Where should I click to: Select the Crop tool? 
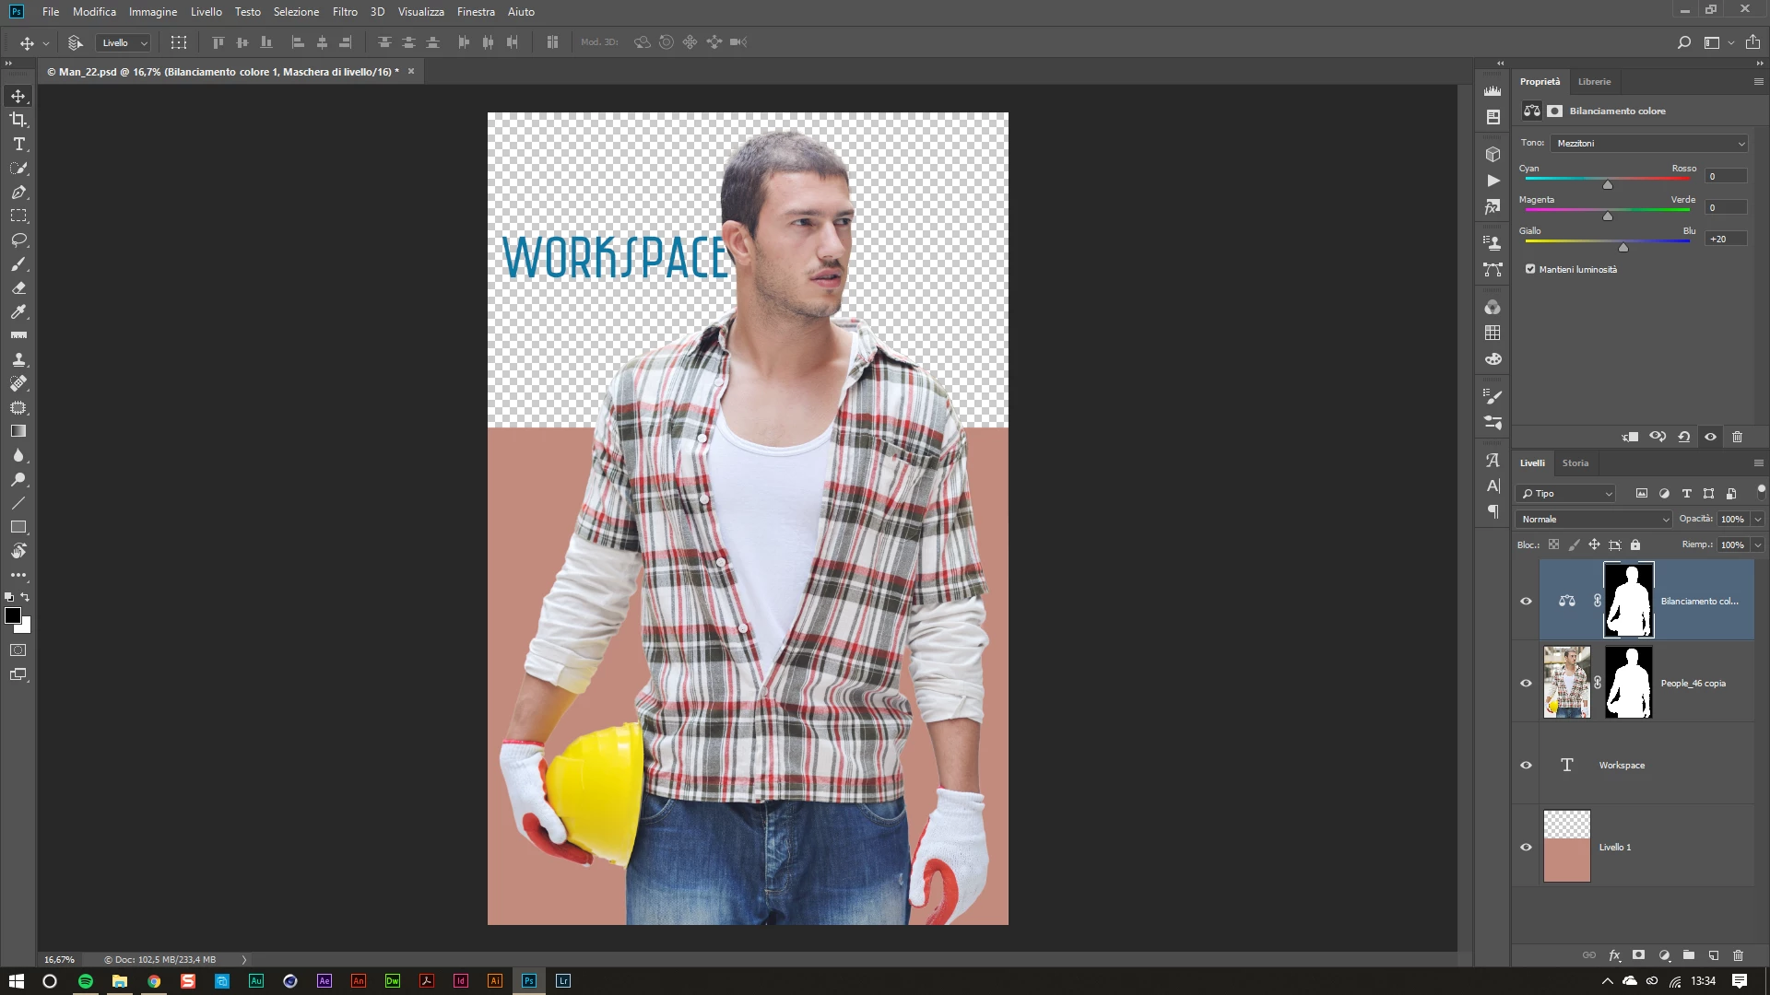pyautogui.click(x=18, y=120)
